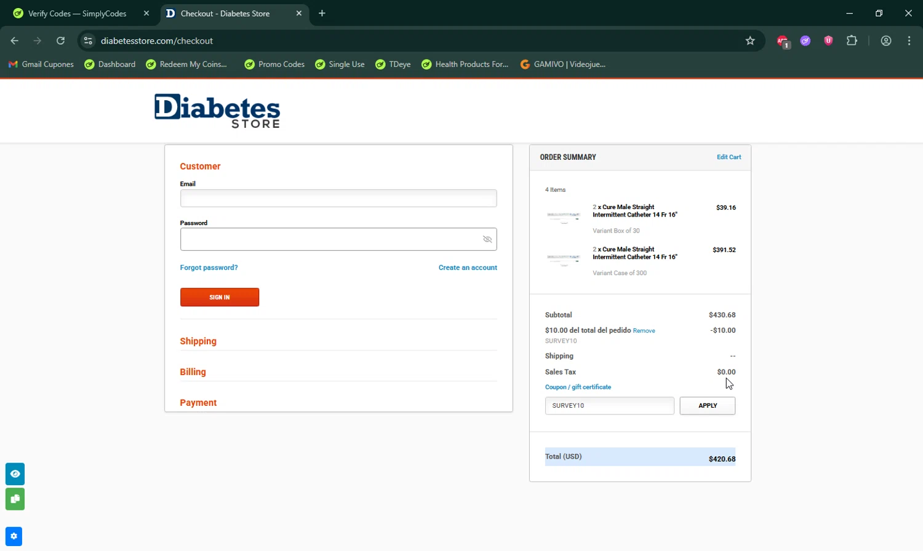Click the coupon code field containing SURVEY10
The image size is (923, 551).
point(610,406)
